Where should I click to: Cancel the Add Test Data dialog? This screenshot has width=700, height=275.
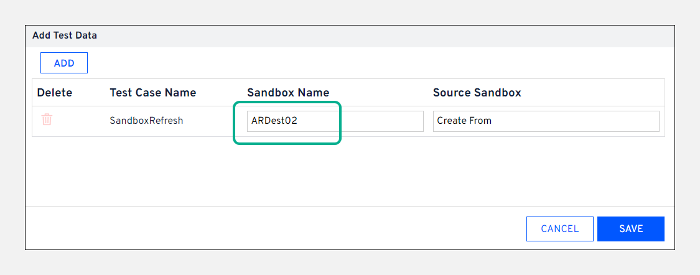click(559, 229)
